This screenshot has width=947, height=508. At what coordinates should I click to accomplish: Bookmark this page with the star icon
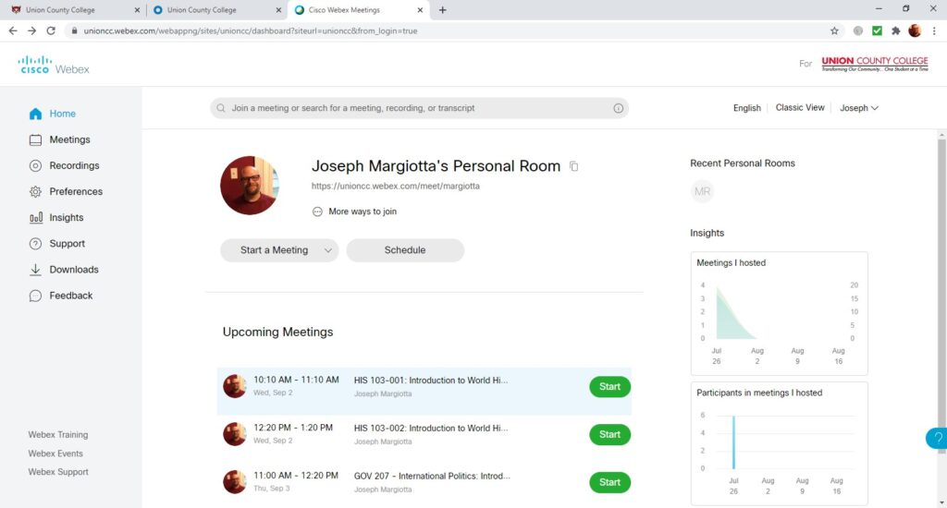click(834, 30)
